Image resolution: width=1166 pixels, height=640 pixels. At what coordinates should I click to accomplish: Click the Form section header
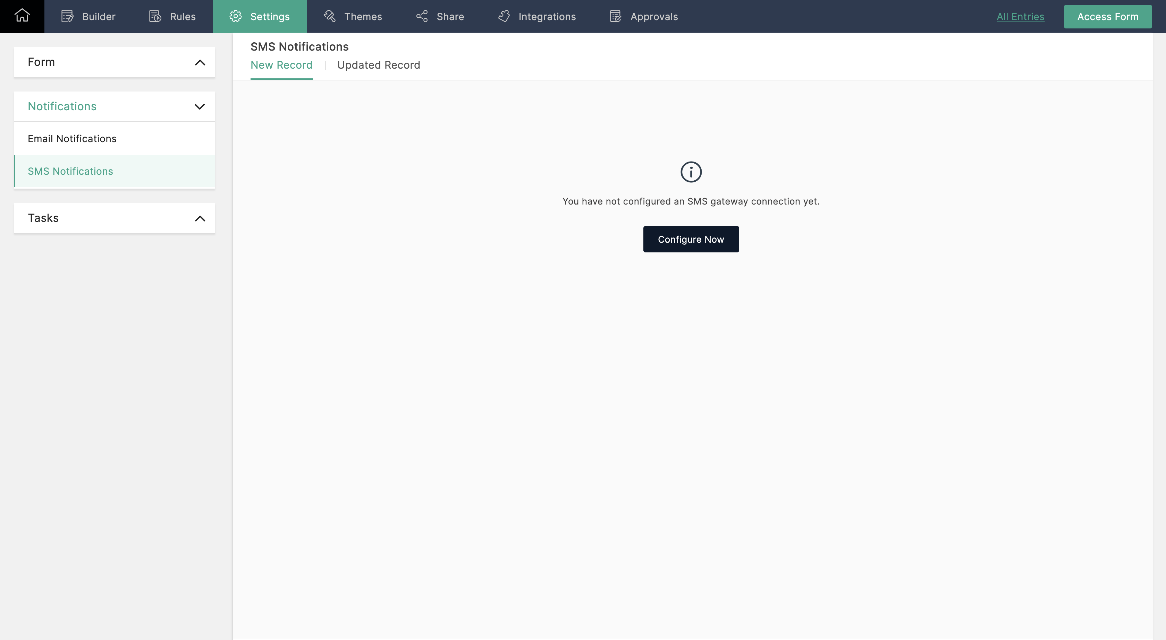[x=115, y=62]
